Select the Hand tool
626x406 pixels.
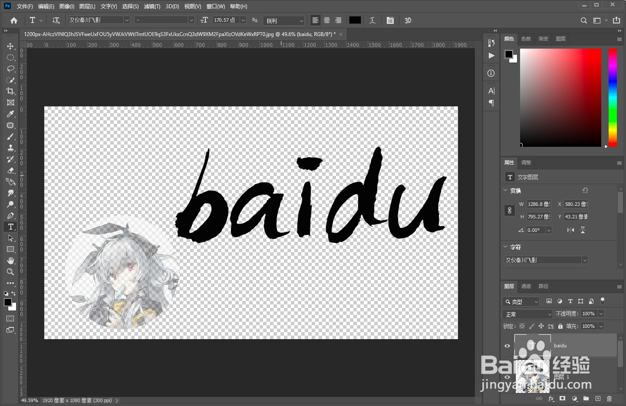pyautogui.click(x=10, y=261)
